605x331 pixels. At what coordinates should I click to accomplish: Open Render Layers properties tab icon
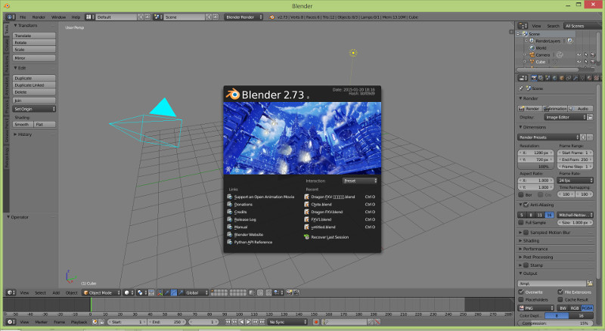[x=541, y=78]
